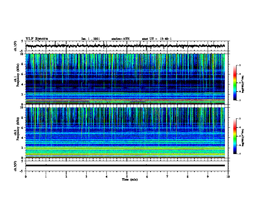This screenshot has width=257, height=198.
Task: Click time axis tick label 1
Action: coord(46,177)
